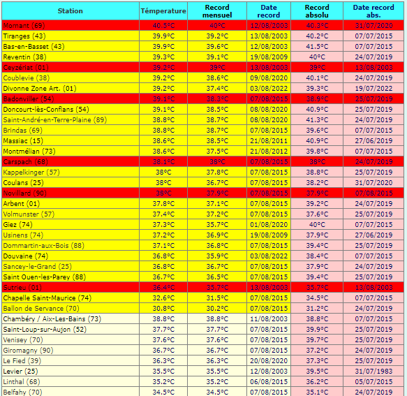Select the Coublevie (38) station cell
The image size is (407, 396).
(71, 78)
